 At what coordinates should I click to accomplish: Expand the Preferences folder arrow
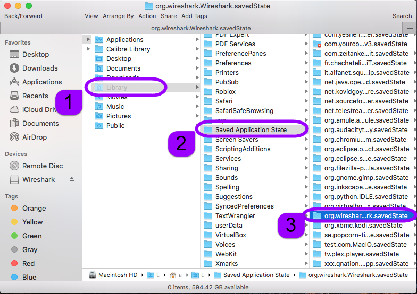[306, 63]
